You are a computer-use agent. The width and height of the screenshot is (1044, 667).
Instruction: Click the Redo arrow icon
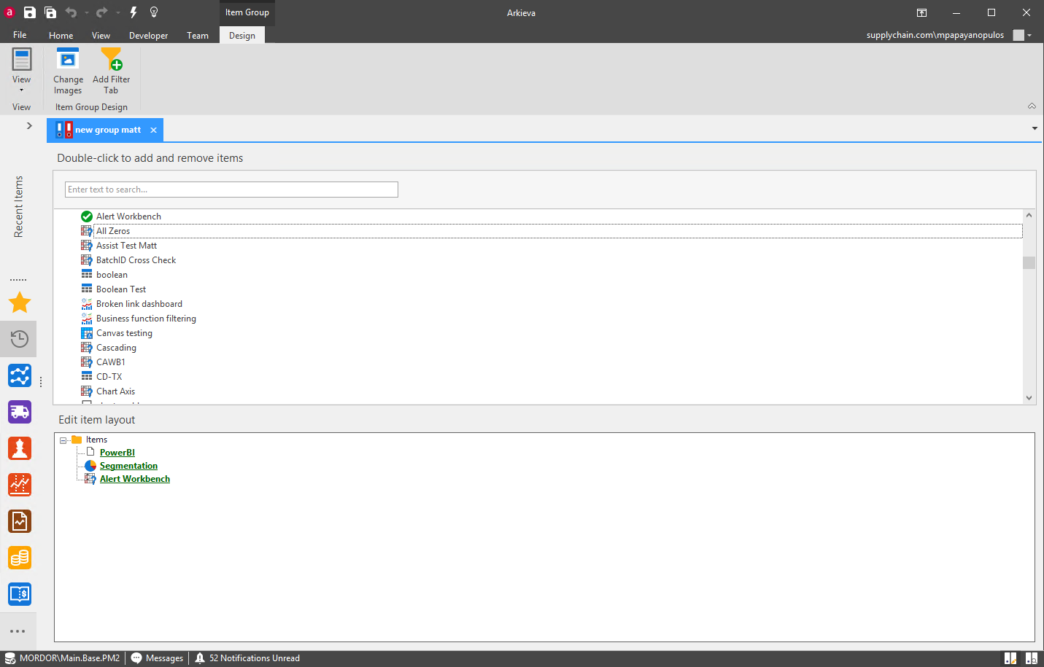[101, 12]
